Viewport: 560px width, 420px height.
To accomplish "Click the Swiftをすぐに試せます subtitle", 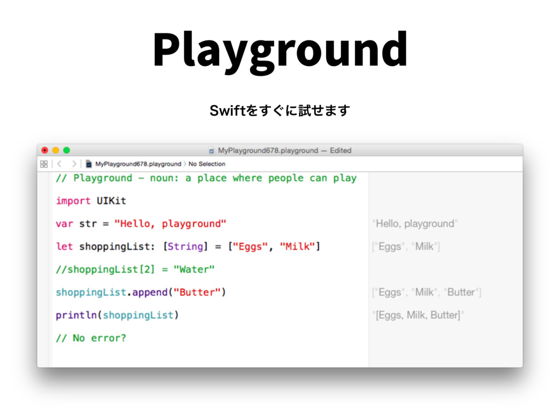I will pos(279,110).
